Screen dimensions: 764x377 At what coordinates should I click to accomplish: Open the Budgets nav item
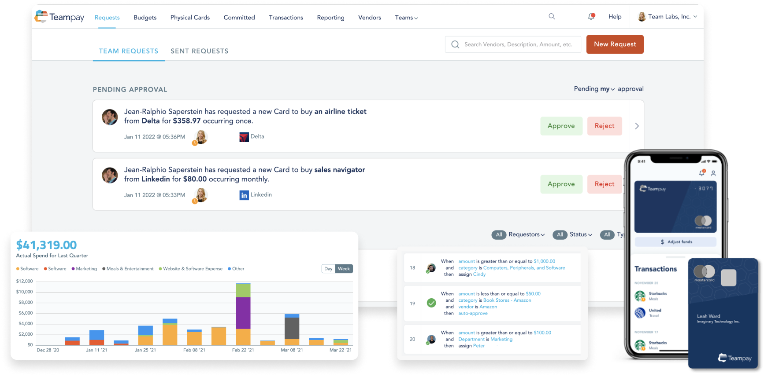point(145,18)
